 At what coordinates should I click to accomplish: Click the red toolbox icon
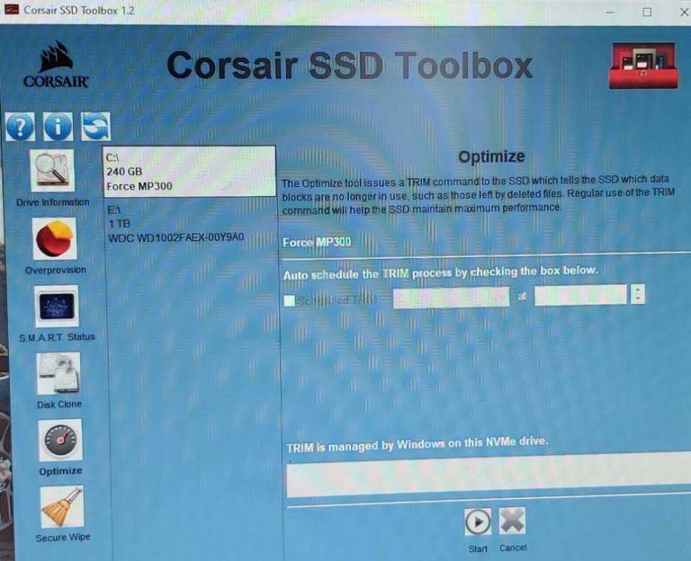pos(643,66)
